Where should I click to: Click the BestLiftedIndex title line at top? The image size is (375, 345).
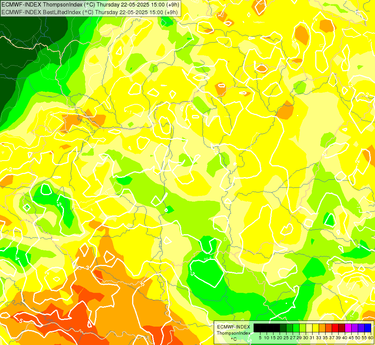pos(90,12)
